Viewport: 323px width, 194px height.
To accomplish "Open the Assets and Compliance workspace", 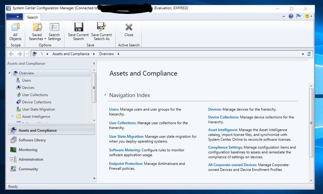I will coord(51,130).
